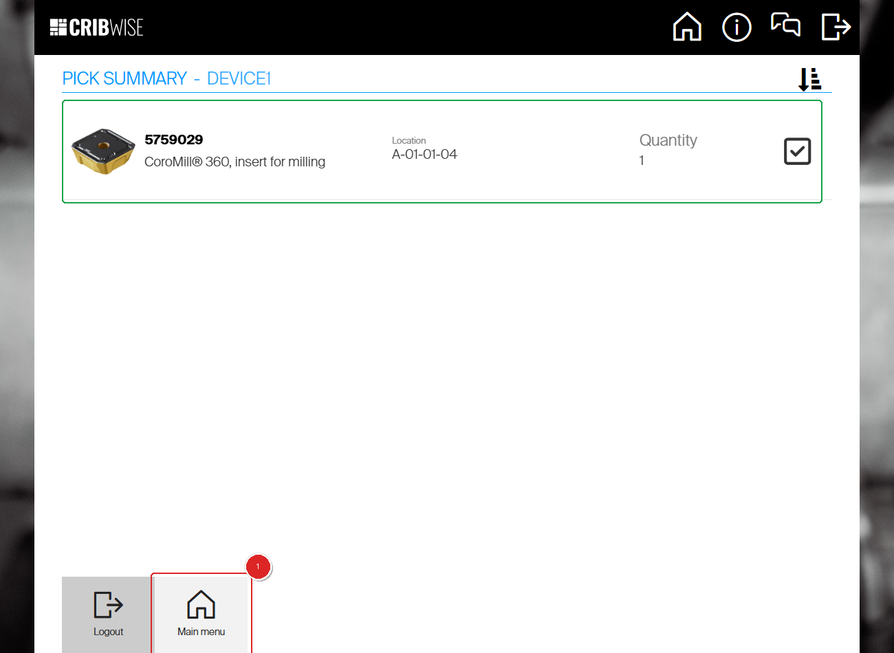Select item number 5759029
Image resolution: width=894 pixels, height=653 pixels.
(174, 140)
